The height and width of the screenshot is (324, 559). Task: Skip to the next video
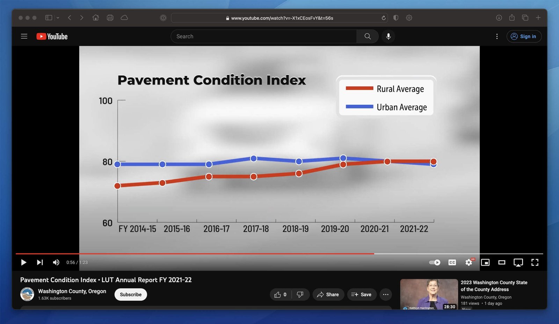40,262
